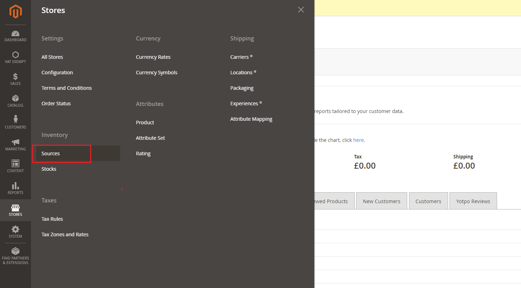Go to Currency Rates menu item

point(153,57)
